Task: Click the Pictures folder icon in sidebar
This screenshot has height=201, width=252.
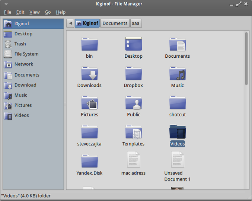Action: tap(8, 106)
